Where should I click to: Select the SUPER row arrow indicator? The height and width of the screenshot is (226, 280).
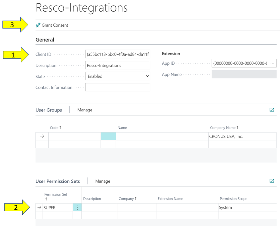point(39,207)
